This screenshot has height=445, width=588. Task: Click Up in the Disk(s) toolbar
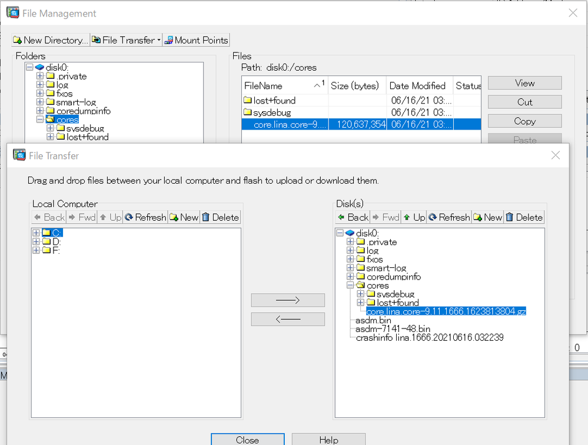pyautogui.click(x=414, y=217)
